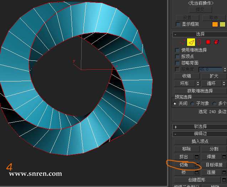Open settings box next to 切角 (Chamfer)
The width and height of the screenshot is (227, 187).
[197, 165]
